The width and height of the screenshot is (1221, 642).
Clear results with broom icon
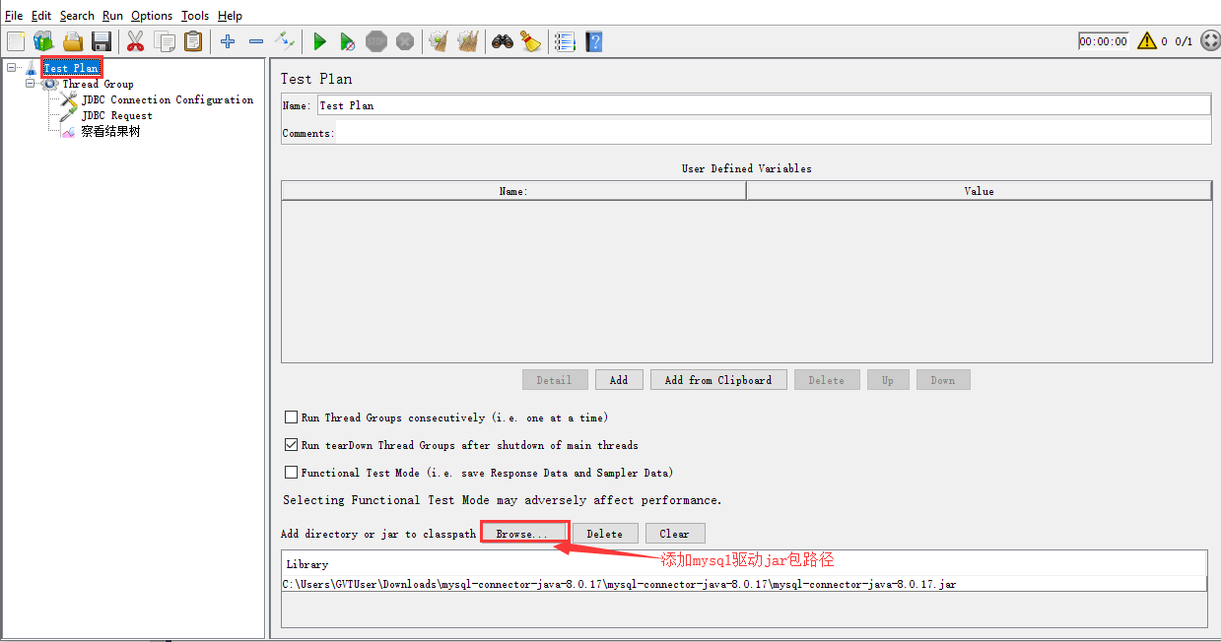tap(439, 41)
